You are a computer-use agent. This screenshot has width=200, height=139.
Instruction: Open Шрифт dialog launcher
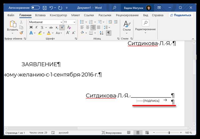point(76,38)
